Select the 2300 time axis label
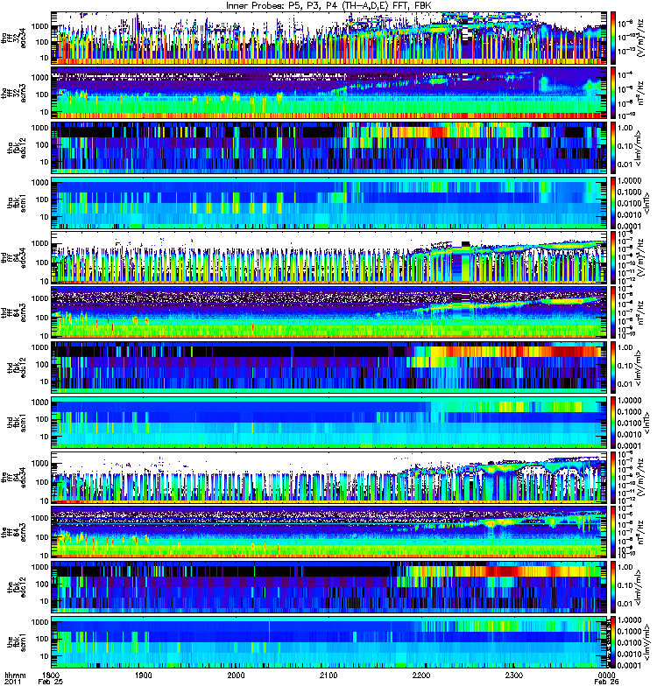 (x=514, y=675)
